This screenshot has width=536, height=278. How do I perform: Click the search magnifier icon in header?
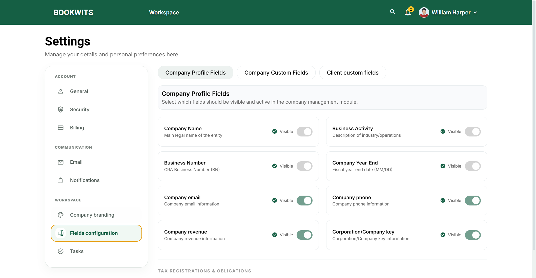pos(393,12)
